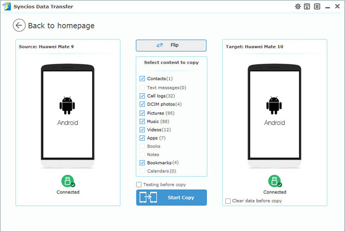Uncheck the Apps (7) checkbox
345x232 pixels.
(142, 138)
